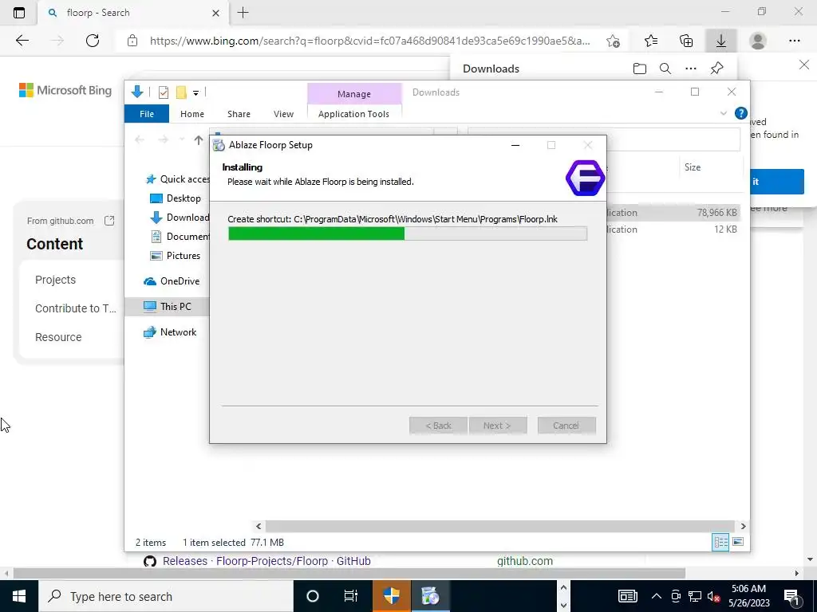Click the Projects link under Content

coord(55,280)
